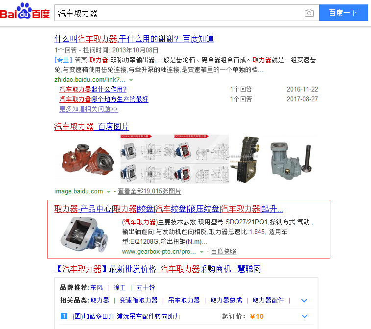371x329 pixels.
Task: Open 汽车取力器哪个地方生产的最好 link
Action: tap(103, 99)
